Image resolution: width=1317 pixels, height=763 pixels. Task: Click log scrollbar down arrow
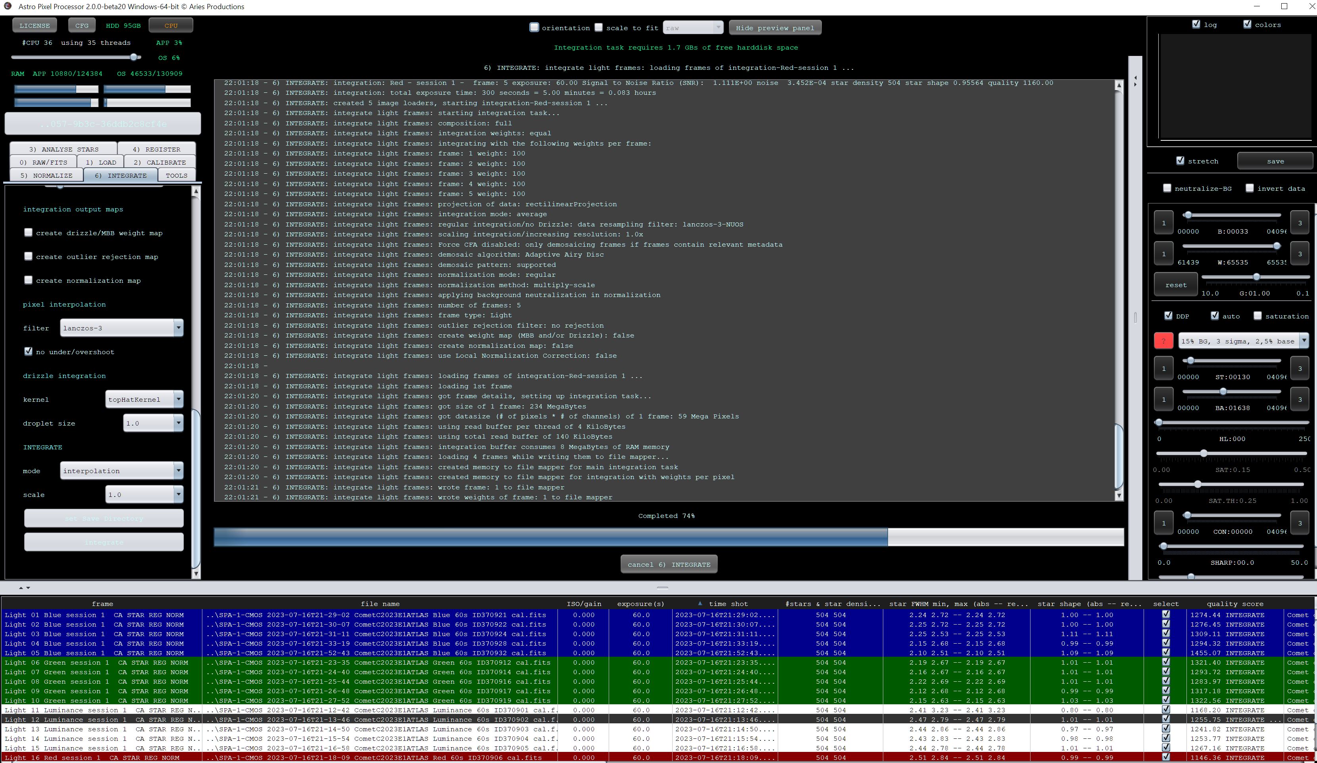click(1119, 496)
